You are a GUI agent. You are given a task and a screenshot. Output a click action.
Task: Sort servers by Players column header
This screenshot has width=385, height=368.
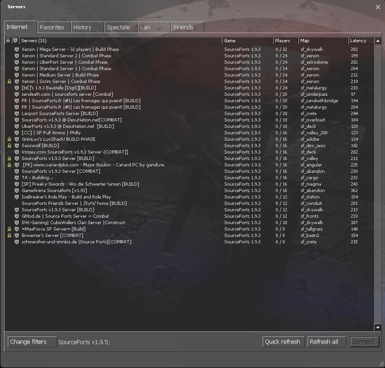point(285,41)
